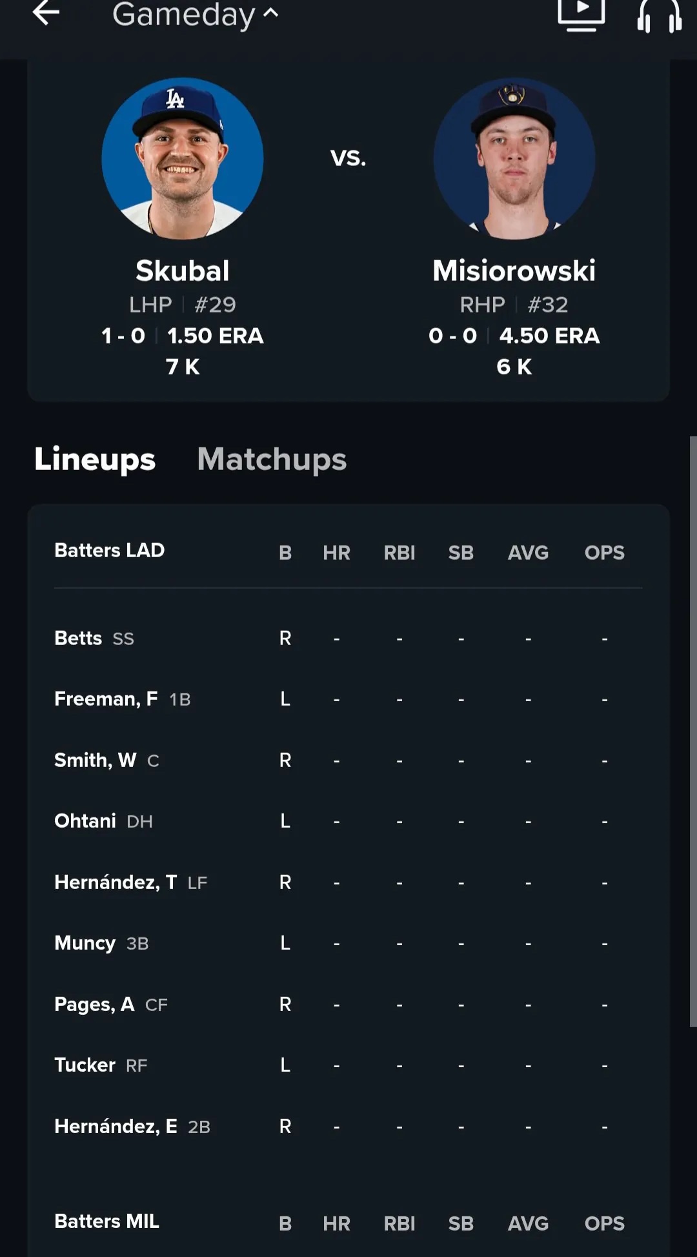697x1257 pixels.
Task: Open Pages, A CF player row
Action: (x=348, y=1005)
